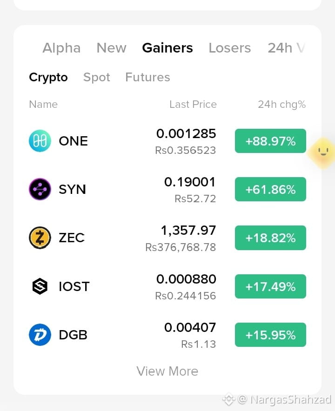Select the Spot sub-tab
Screen dimensions: 335x411
tap(96, 77)
